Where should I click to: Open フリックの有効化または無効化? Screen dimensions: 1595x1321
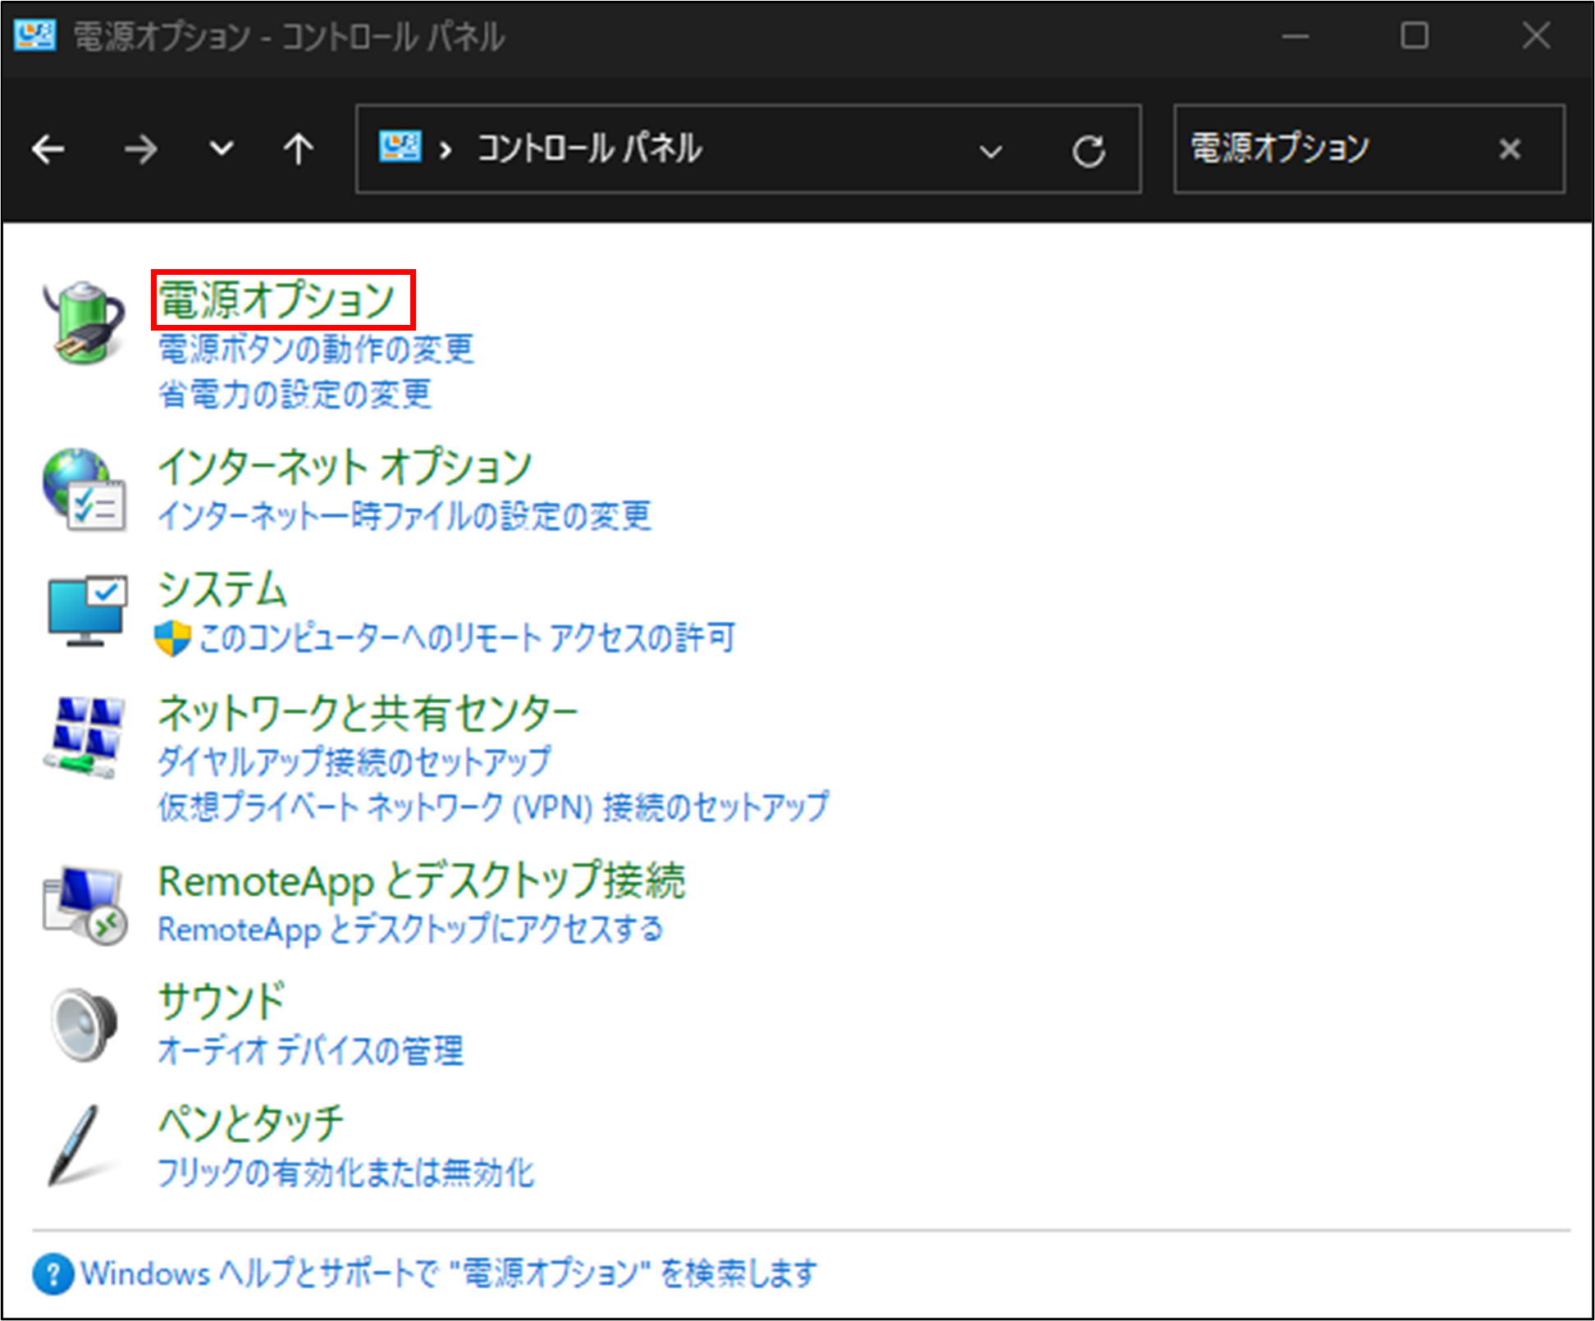345,1172
